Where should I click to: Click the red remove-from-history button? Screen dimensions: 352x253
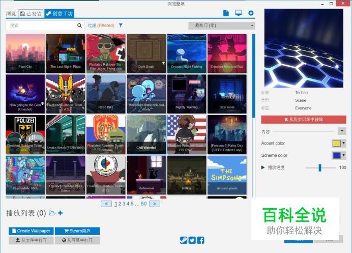point(304,120)
